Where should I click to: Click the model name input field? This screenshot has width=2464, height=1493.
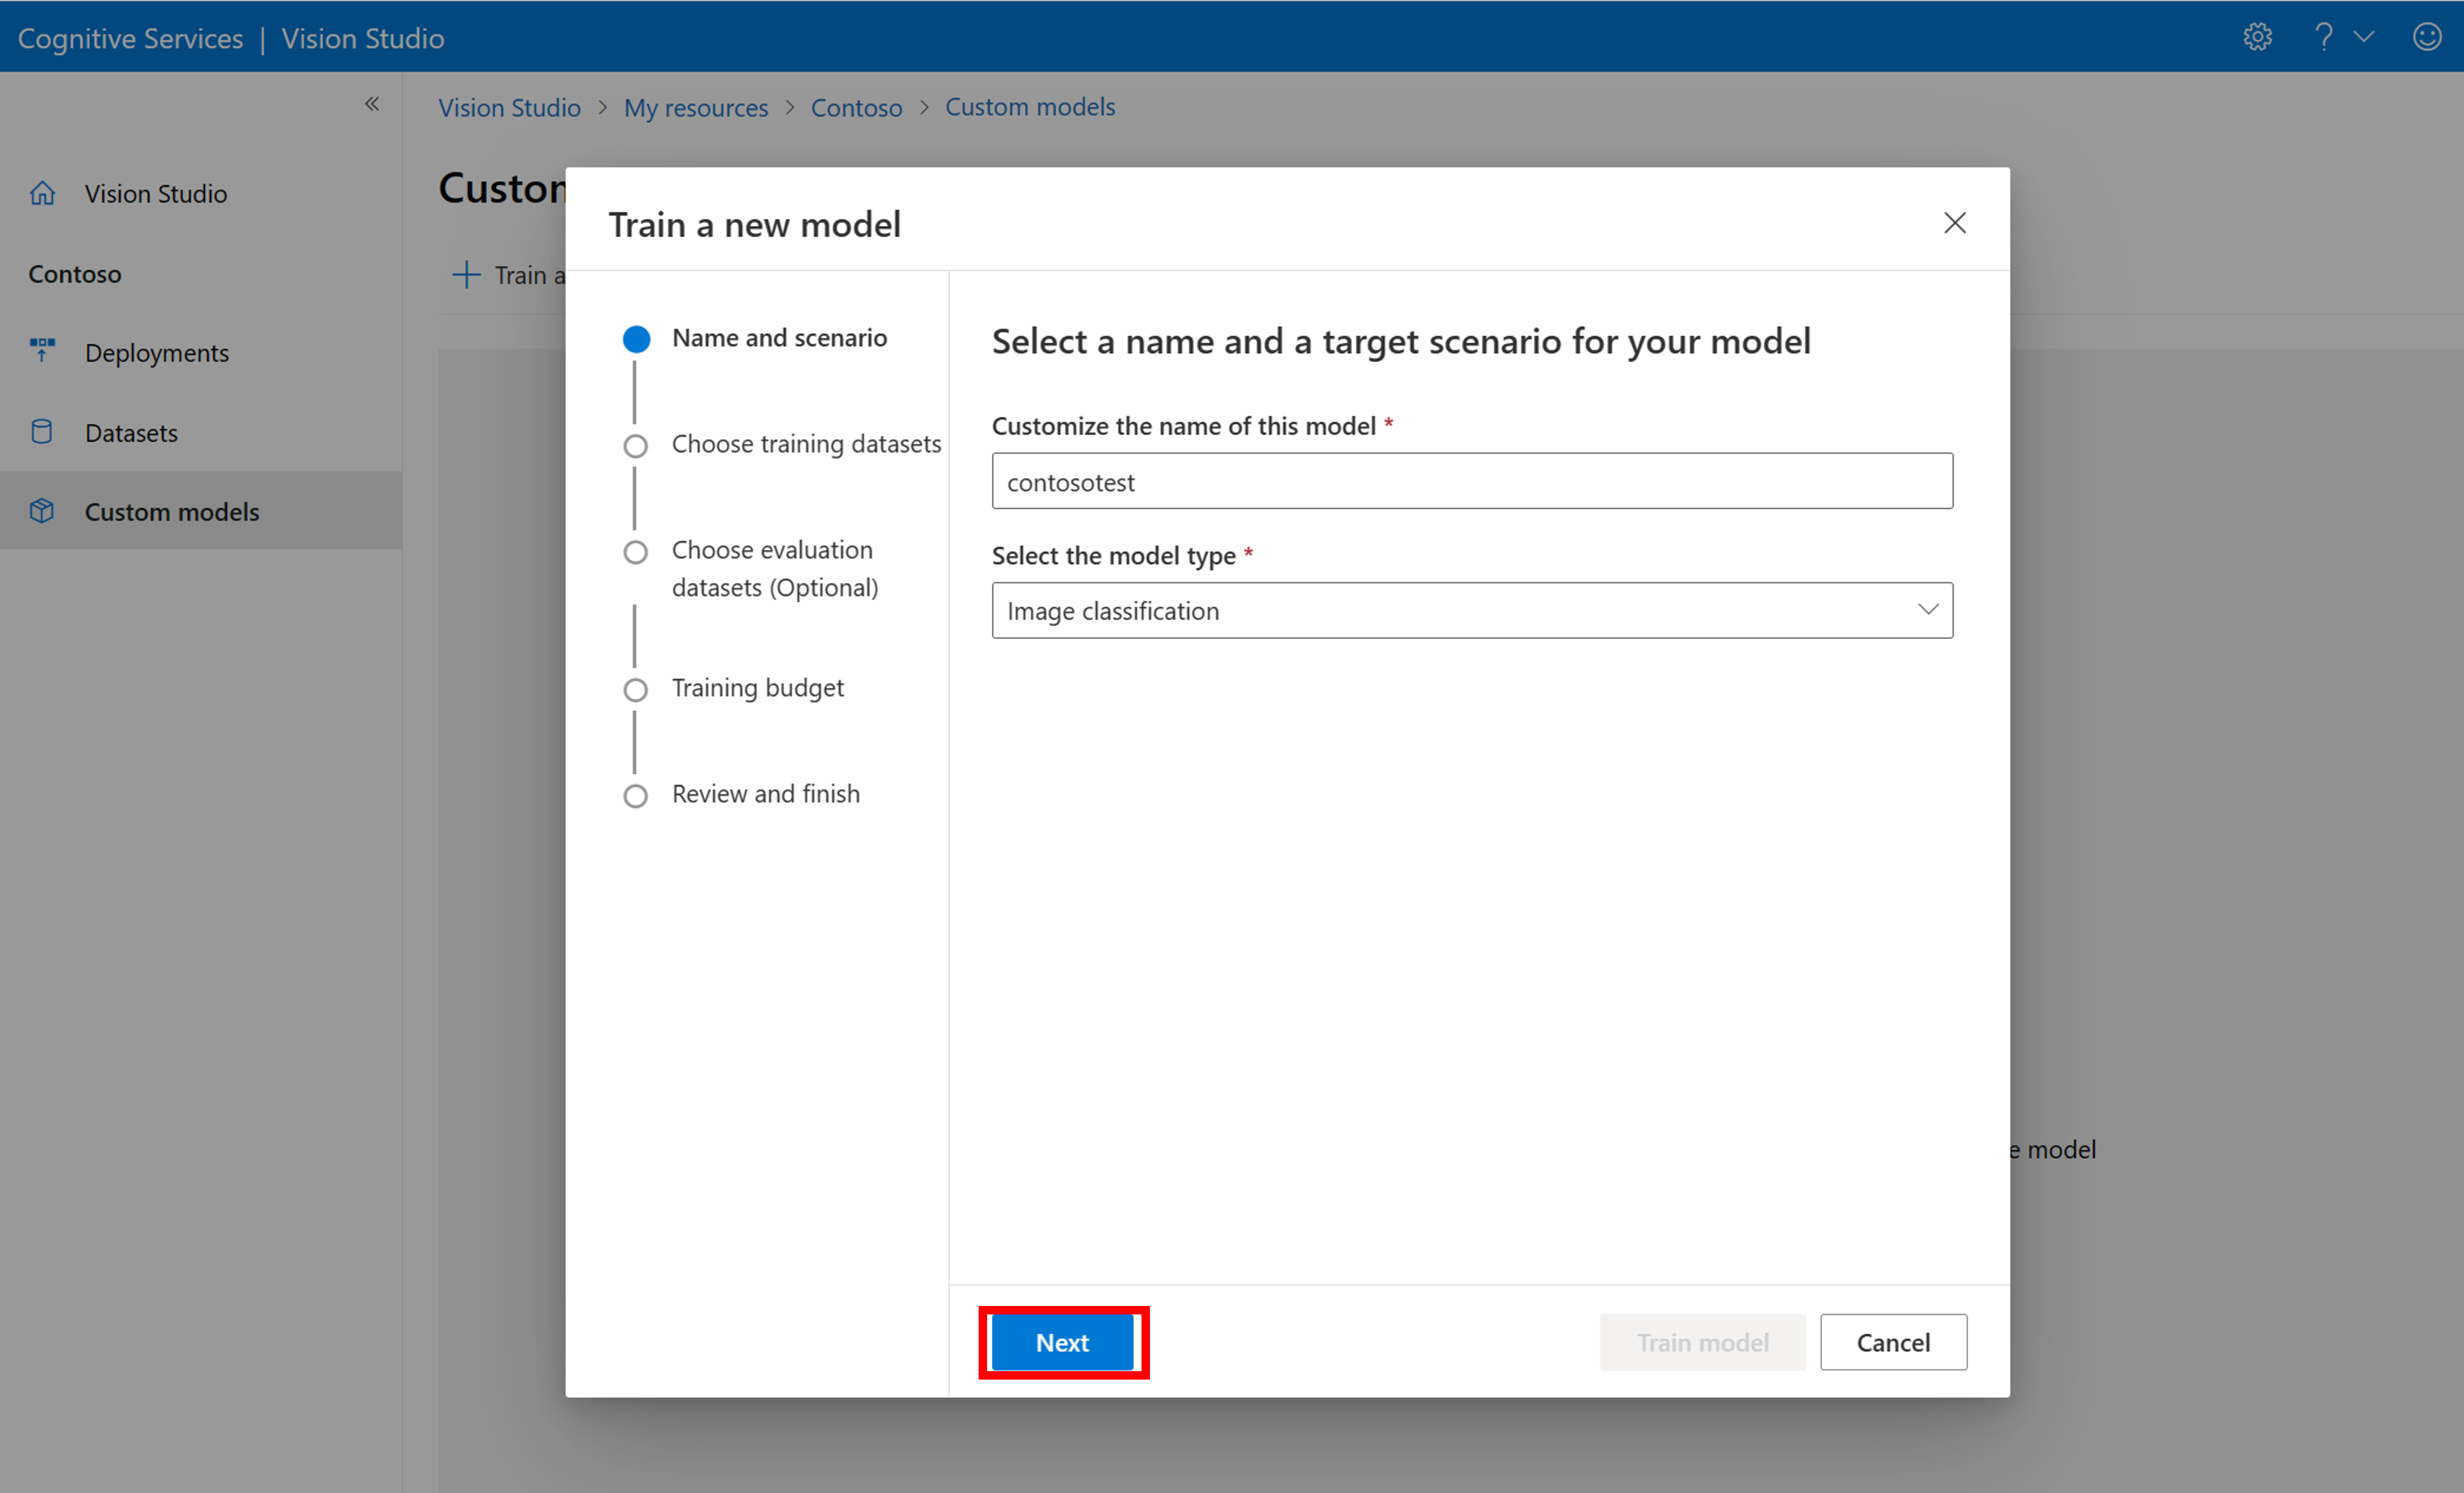point(1472,481)
